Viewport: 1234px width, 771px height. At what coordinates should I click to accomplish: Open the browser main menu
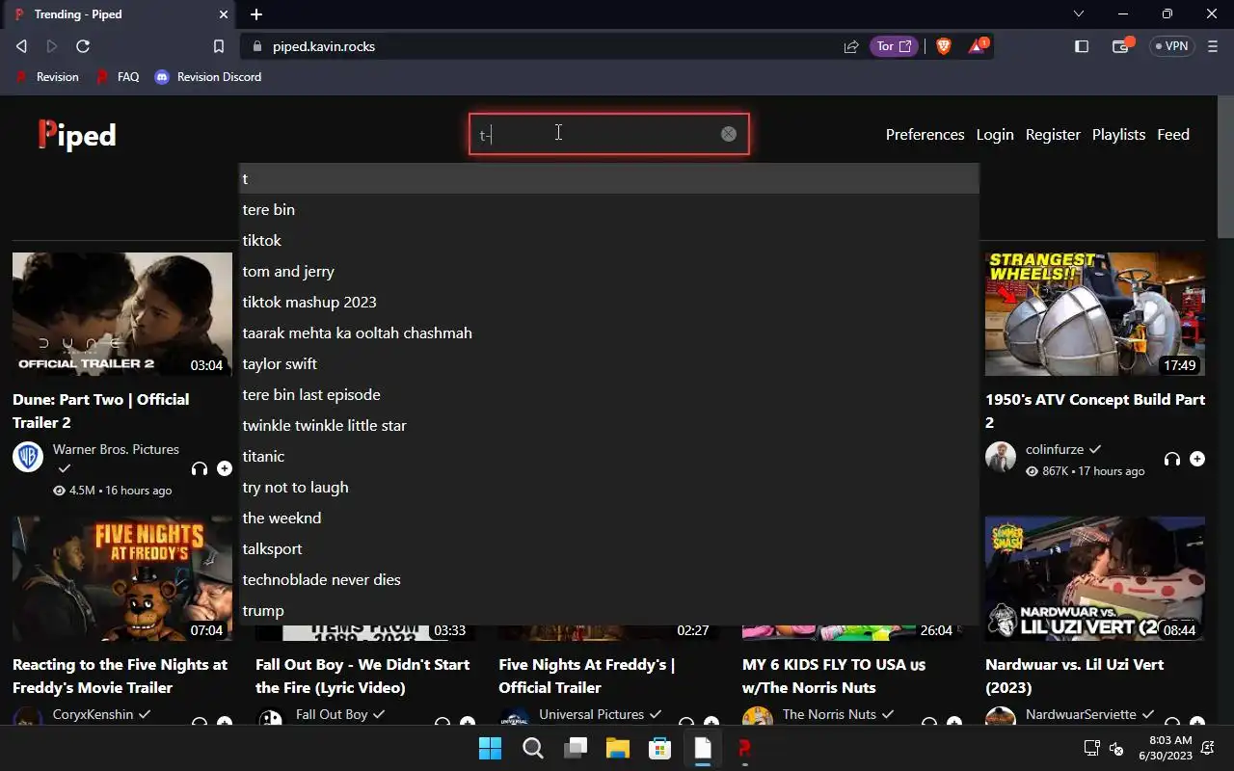1213,46
